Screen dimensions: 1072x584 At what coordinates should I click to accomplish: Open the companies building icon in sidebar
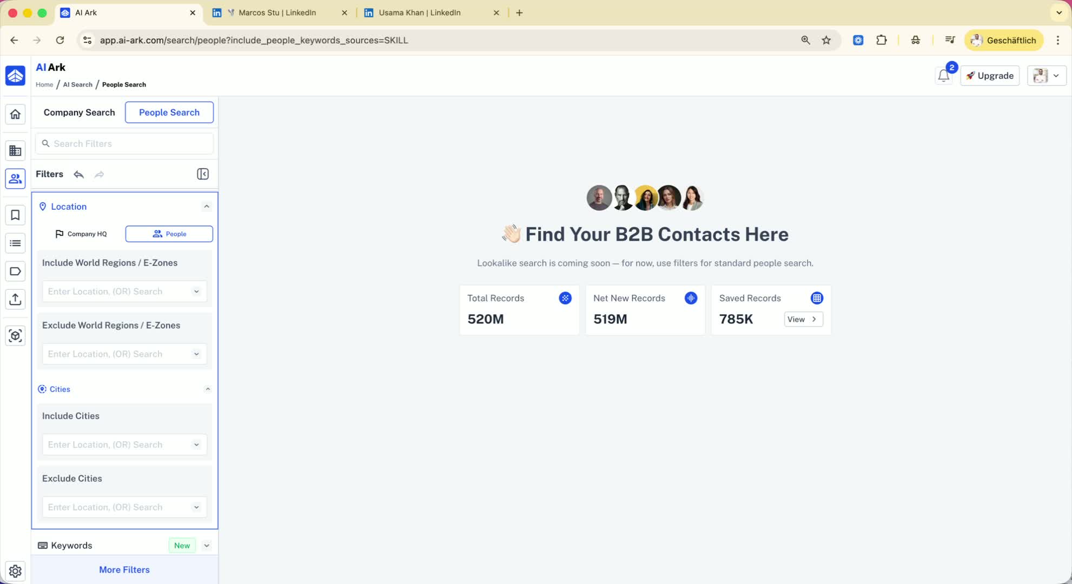click(x=15, y=151)
